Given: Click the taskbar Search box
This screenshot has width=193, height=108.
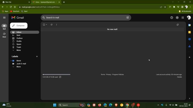Looking at the screenshot, I should pyautogui.click(x=71, y=105).
